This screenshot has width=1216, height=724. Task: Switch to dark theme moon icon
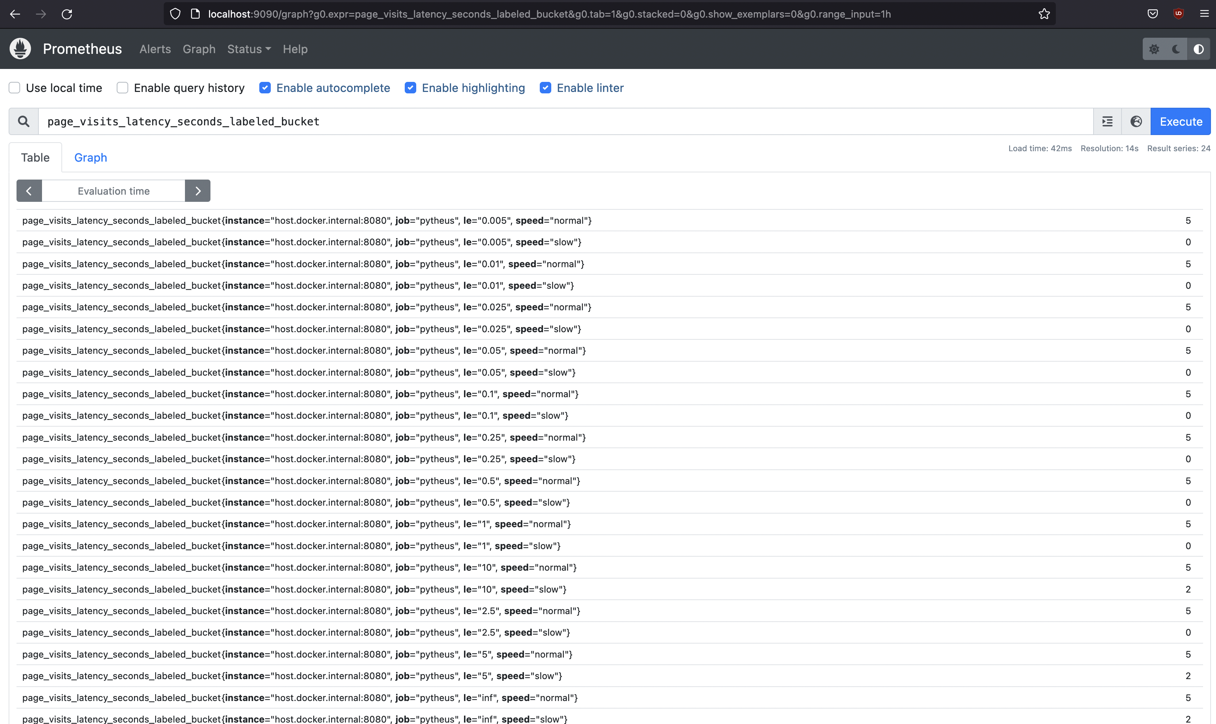point(1176,49)
